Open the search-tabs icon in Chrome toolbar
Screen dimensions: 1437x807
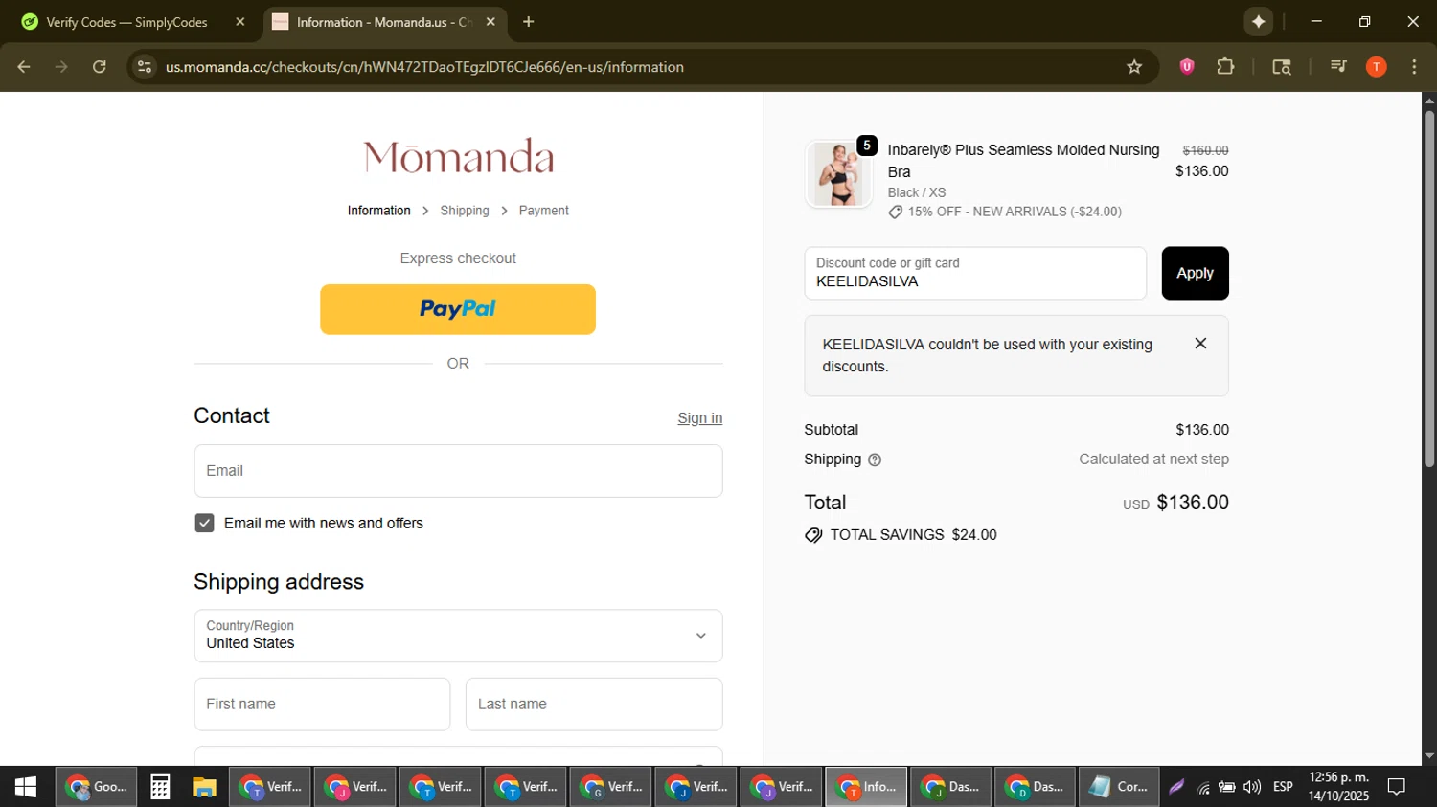1282,67
